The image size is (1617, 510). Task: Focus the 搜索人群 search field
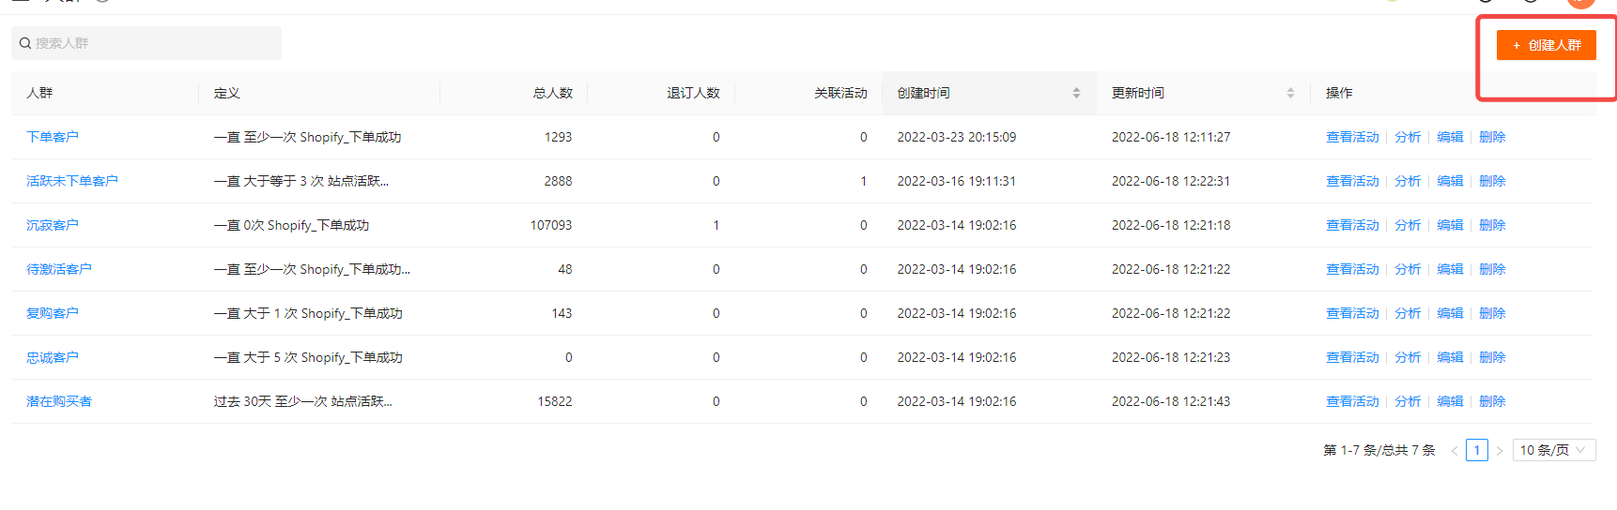[146, 43]
